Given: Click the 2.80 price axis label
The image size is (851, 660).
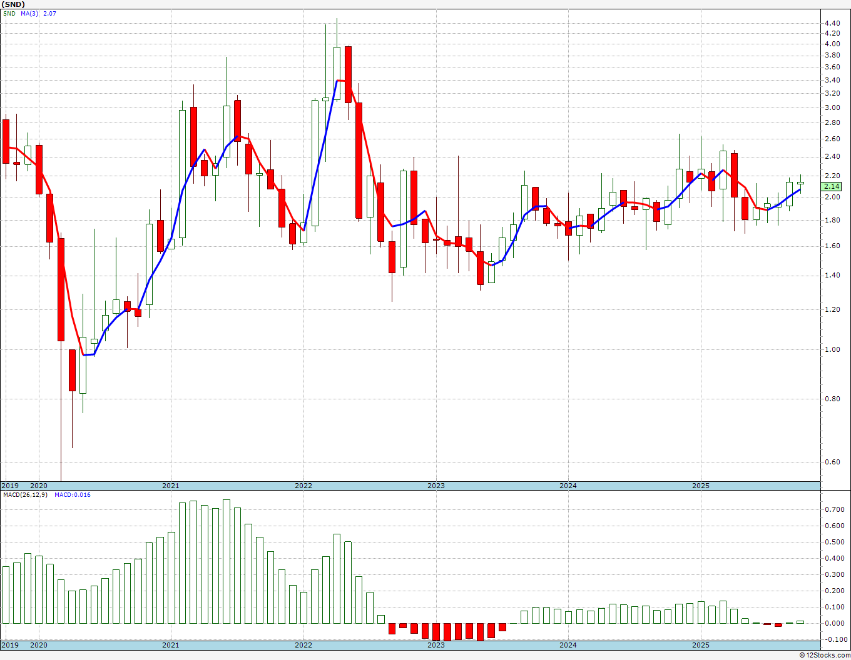Looking at the screenshot, I should [x=832, y=122].
